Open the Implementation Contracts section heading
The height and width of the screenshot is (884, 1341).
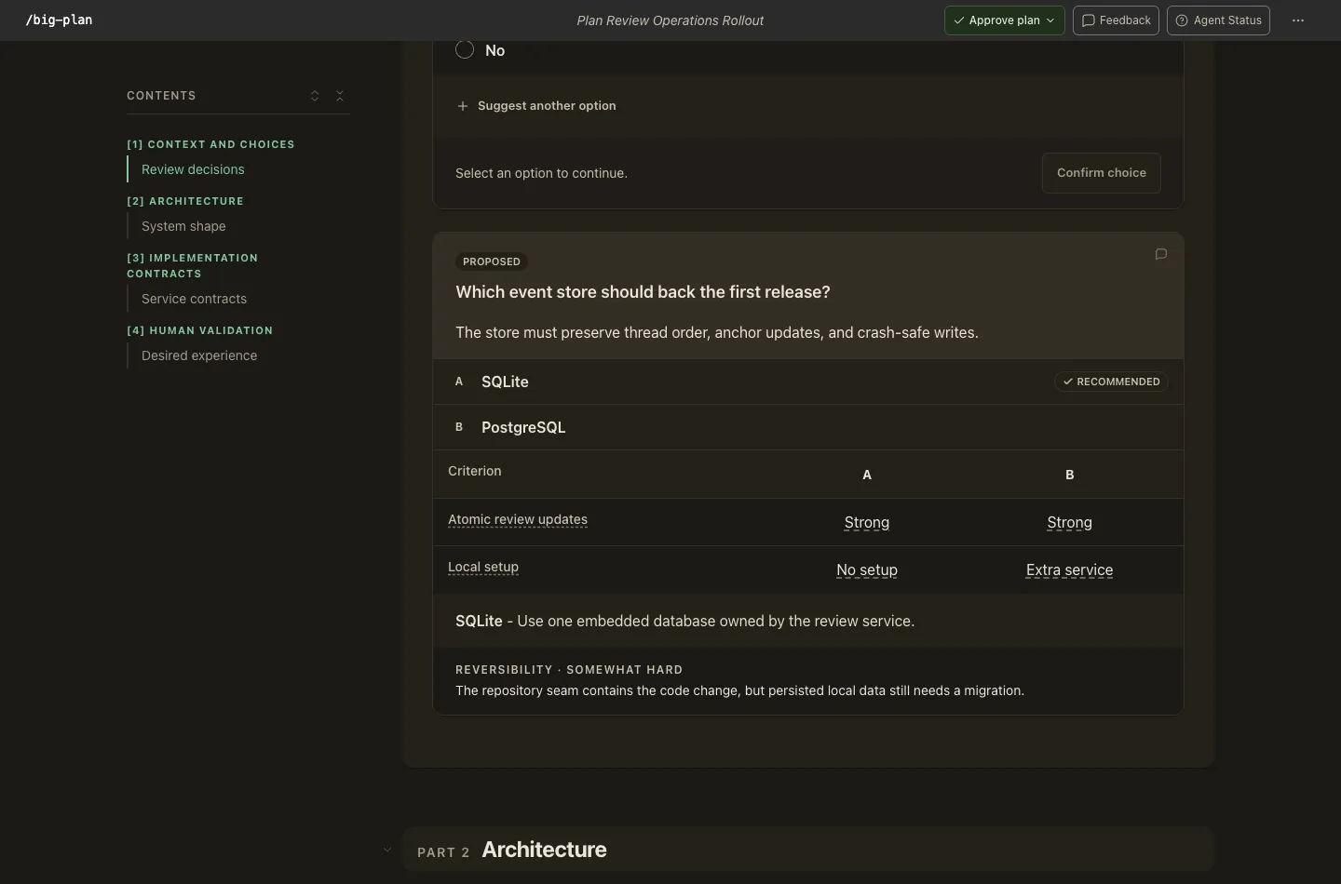point(192,265)
